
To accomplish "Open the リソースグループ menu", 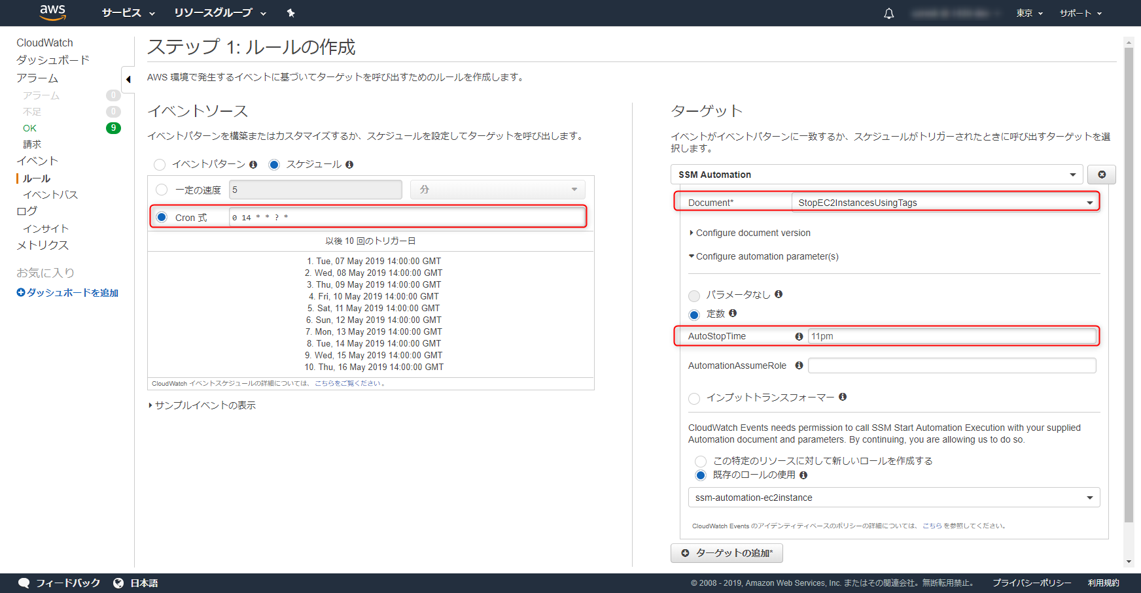I will point(220,13).
